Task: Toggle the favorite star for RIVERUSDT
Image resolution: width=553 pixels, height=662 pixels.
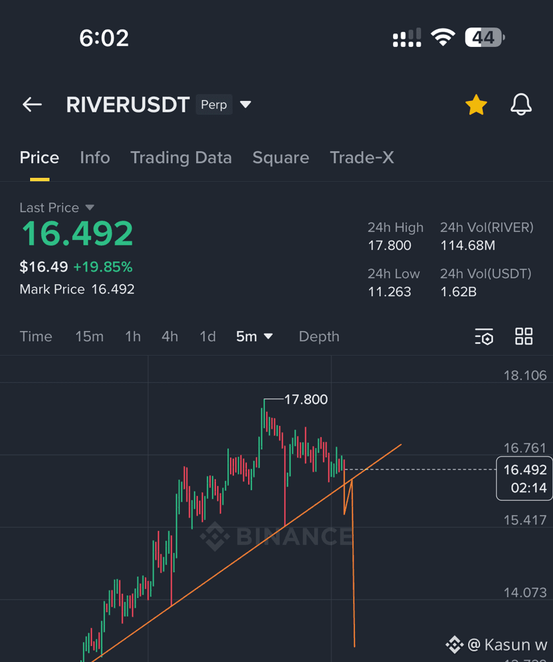Action: pos(476,105)
